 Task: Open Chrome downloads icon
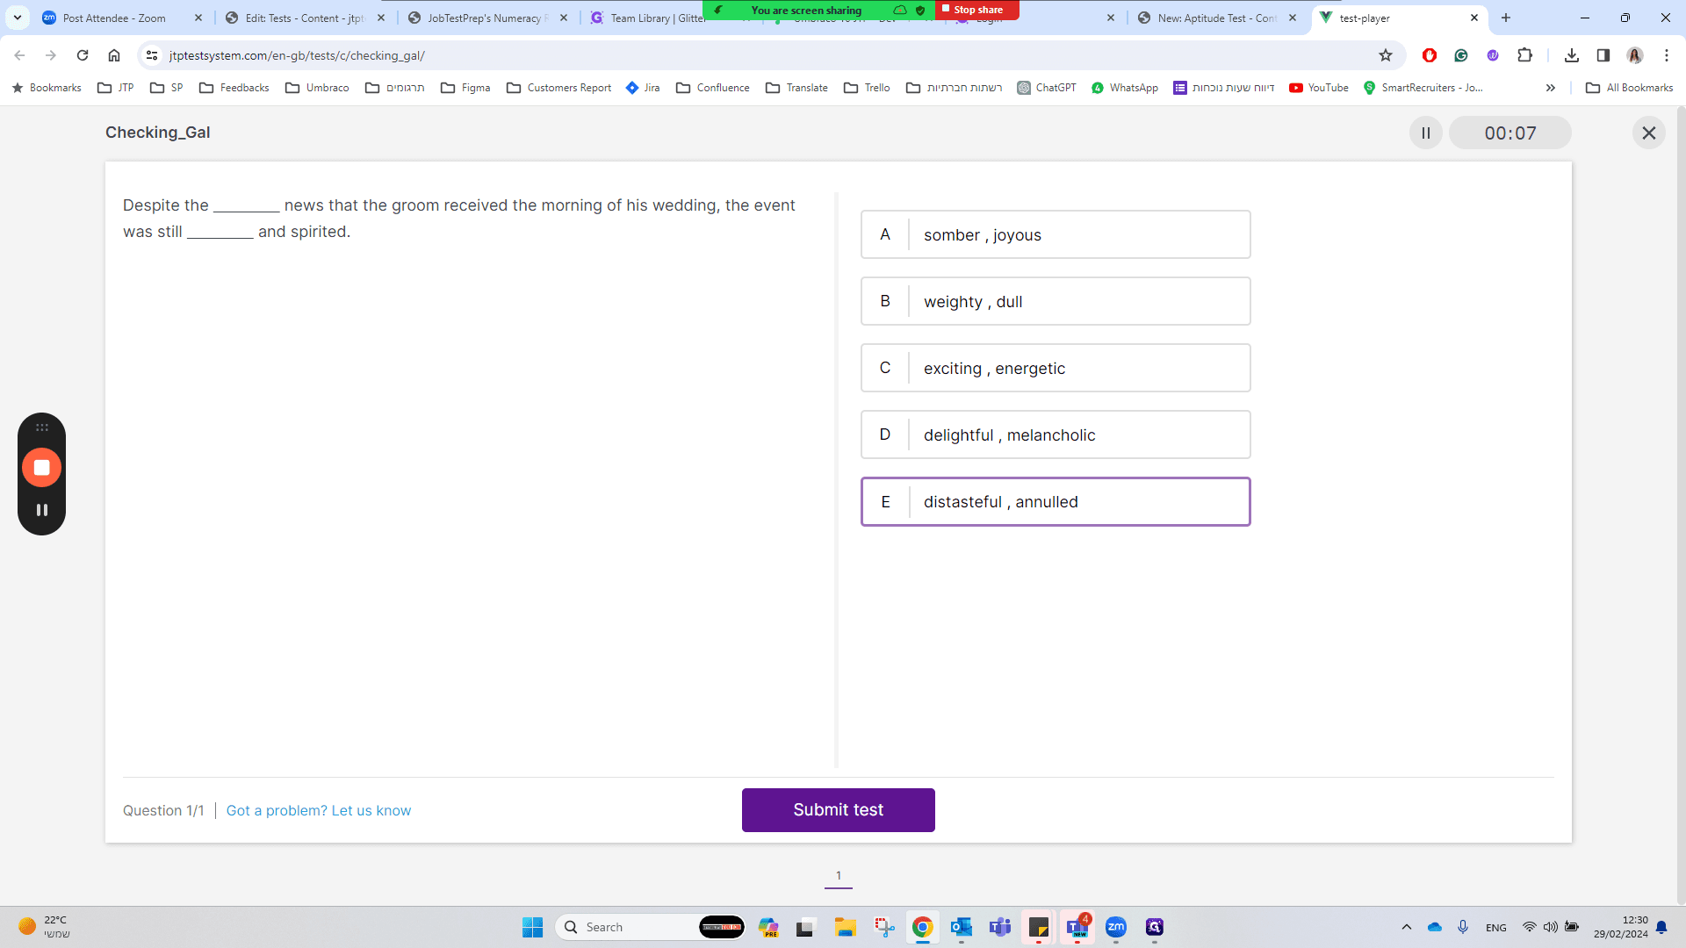(x=1571, y=55)
